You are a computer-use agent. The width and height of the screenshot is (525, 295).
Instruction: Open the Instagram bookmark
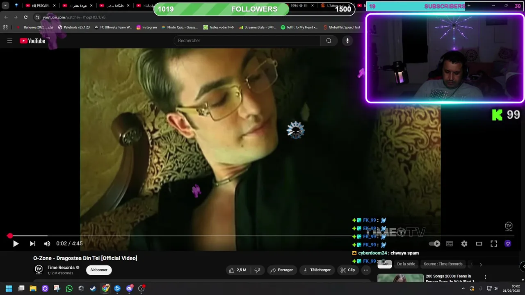click(147, 27)
